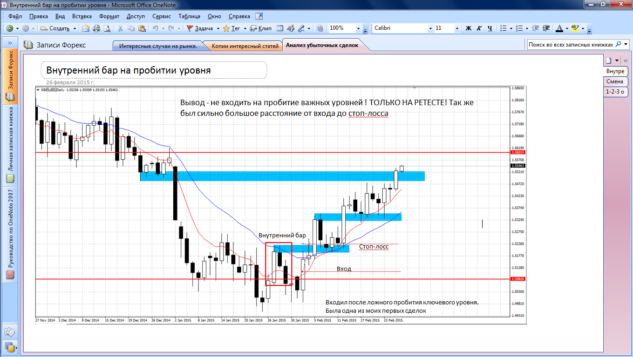Open the bullet style dropdown arrow
The height and width of the screenshot is (357, 633).
coord(511,28)
